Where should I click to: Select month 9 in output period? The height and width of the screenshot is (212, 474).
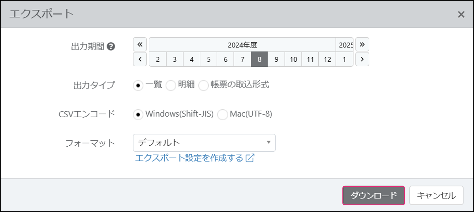click(x=276, y=59)
